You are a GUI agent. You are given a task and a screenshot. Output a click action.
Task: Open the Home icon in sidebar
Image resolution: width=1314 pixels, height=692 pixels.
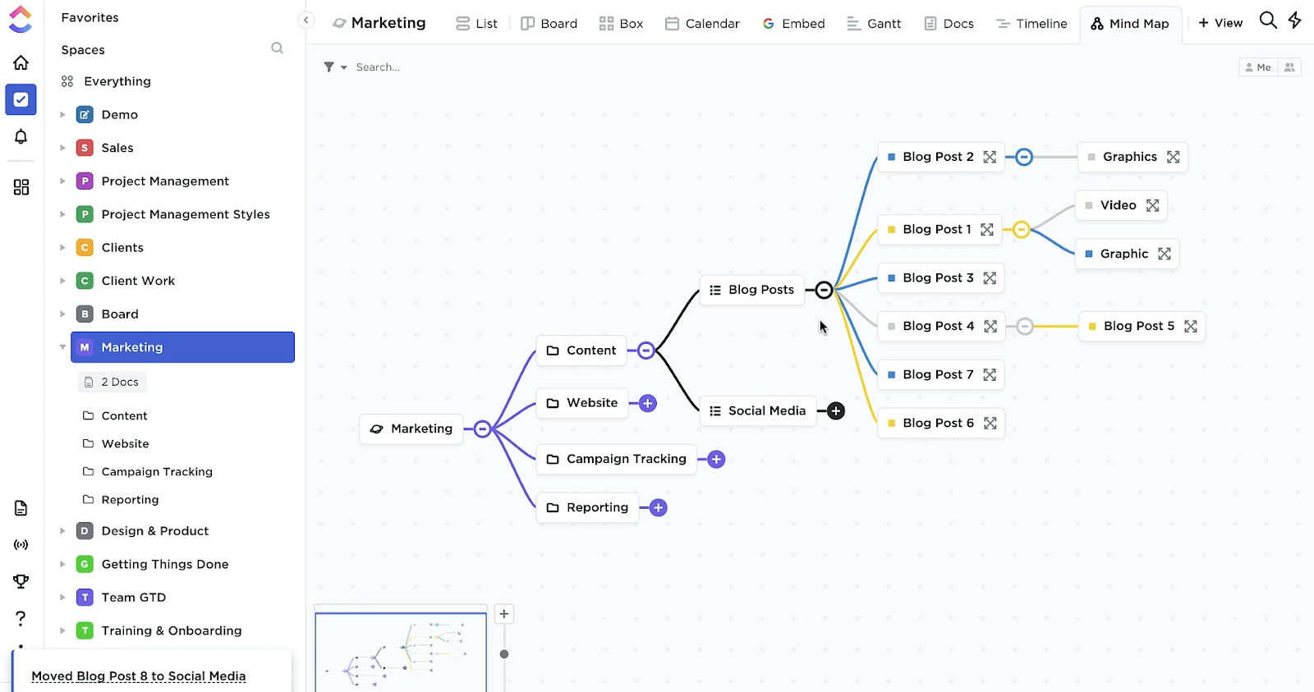coord(21,63)
